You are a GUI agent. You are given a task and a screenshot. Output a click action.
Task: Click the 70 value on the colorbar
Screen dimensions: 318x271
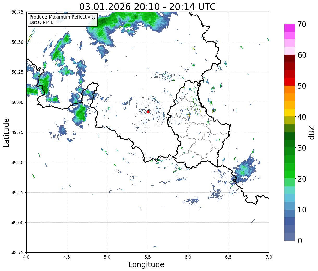point(302,24)
